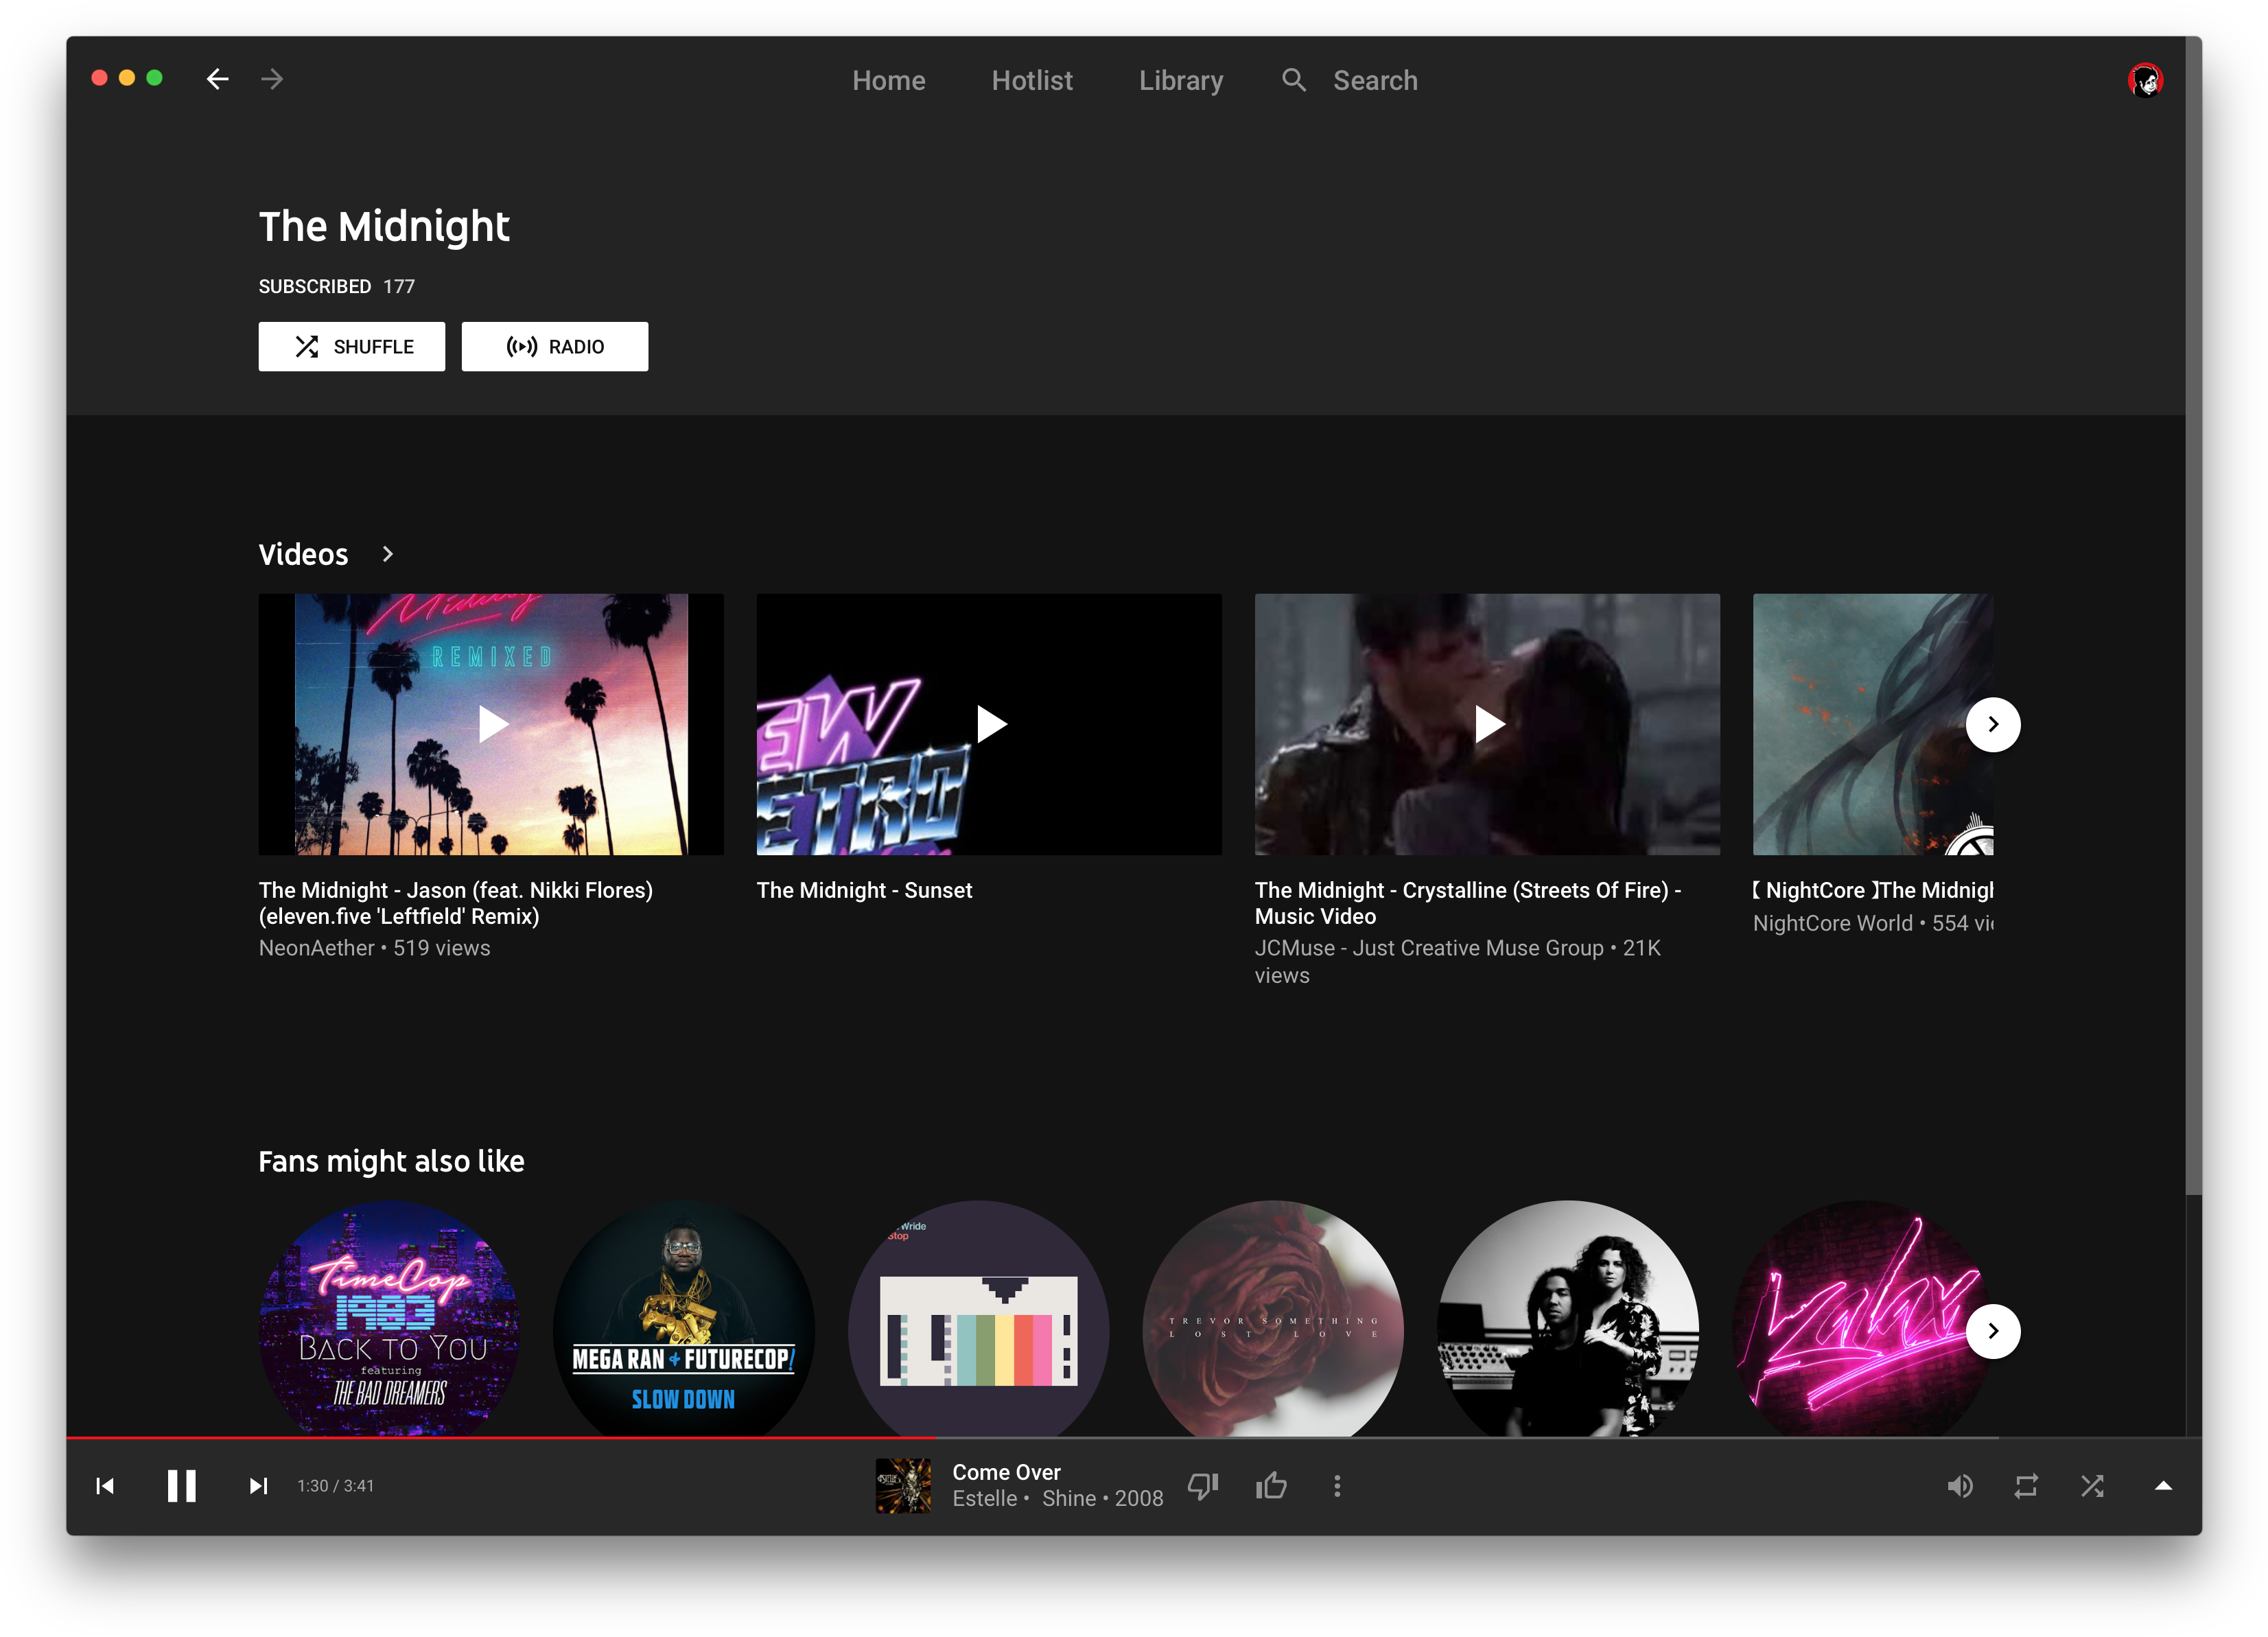The width and height of the screenshot is (2268, 1637).
Task: Enable repeat for the current track
Action: coord(2026,1485)
